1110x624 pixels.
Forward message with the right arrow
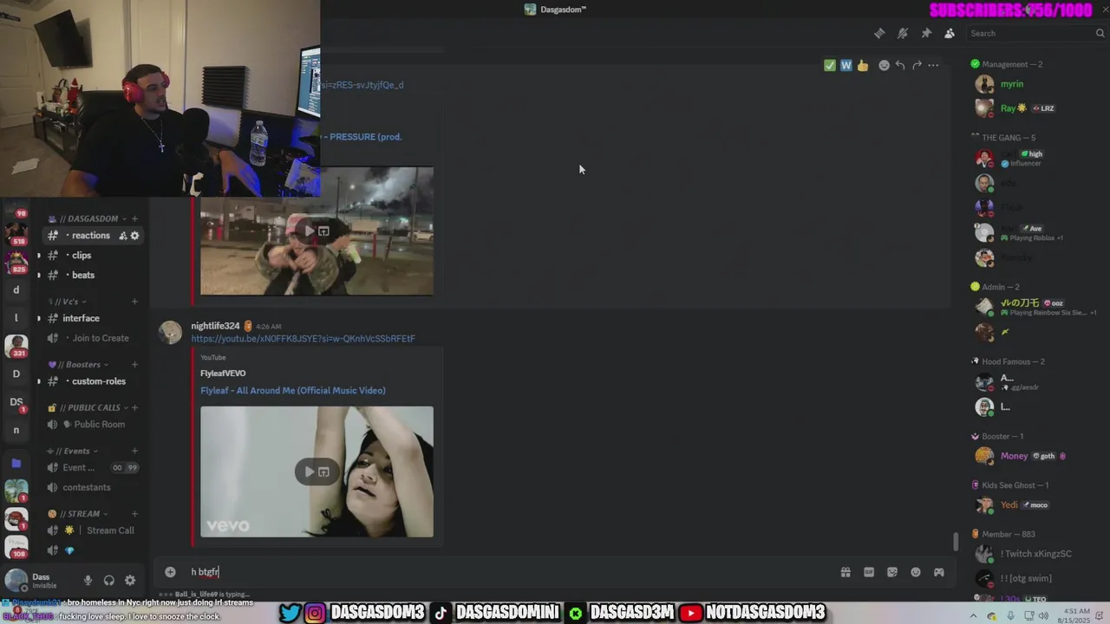(917, 65)
